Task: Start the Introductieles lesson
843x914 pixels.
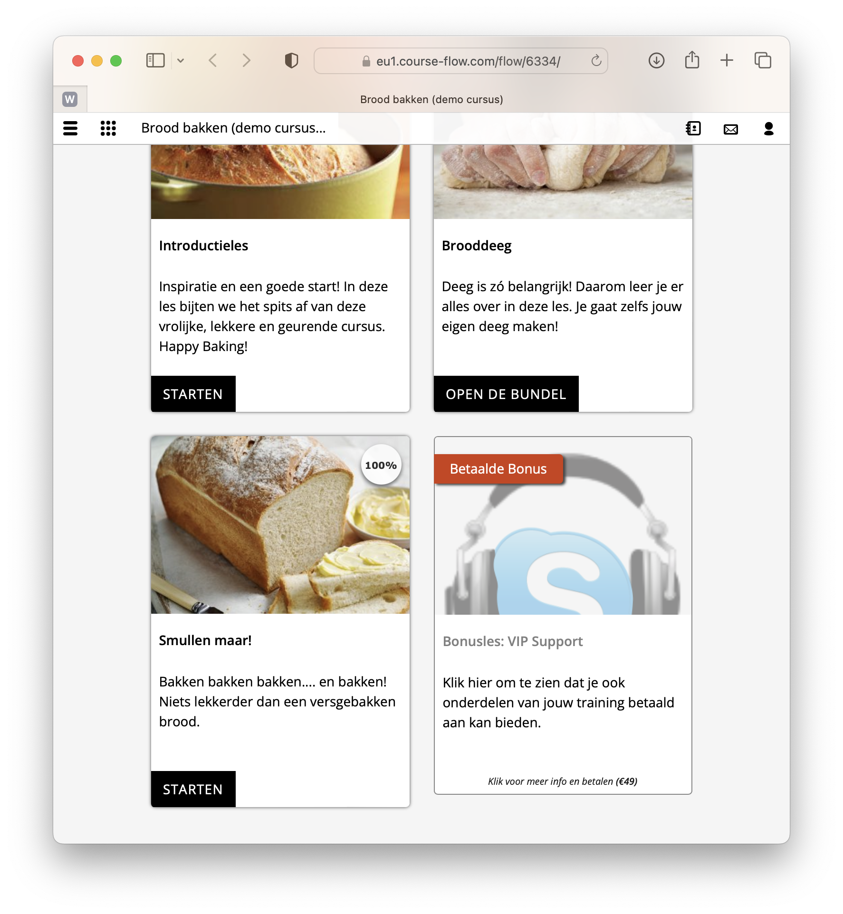Action: point(193,394)
